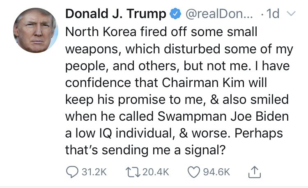Click the line "that's sending me a signal?"

145,150
